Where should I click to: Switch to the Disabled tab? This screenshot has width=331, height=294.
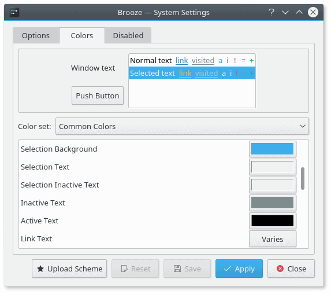128,35
